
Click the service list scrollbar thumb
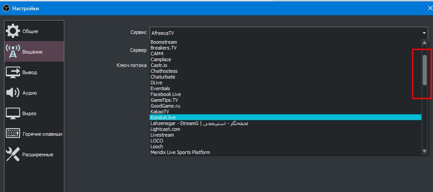pos(425,70)
